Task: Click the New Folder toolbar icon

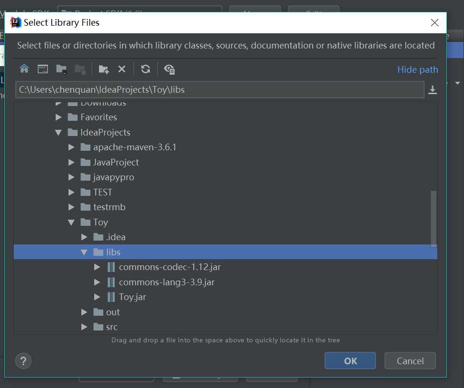Action: pyautogui.click(x=104, y=69)
